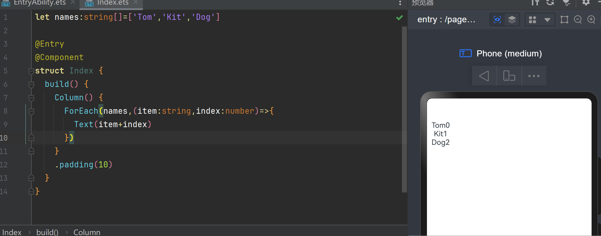The height and width of the screenshot is (236, 601).
Task: Expand the device profile dropdown arrow
Action: [547, 20]
